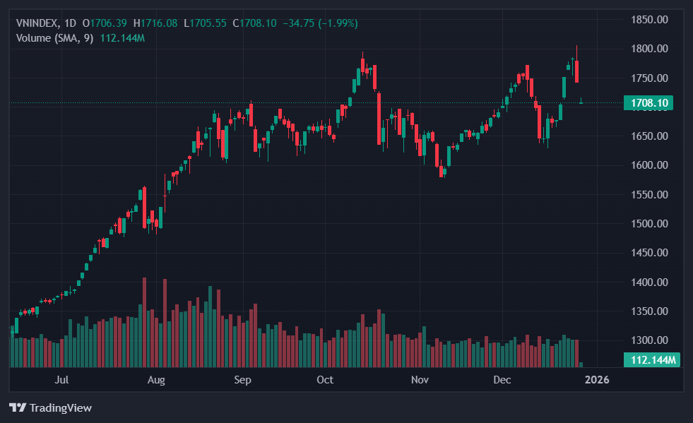The image size is (693, 423).
Task: Click the green 1708.10 price tag
Action: pyautogui.click(x=648, y=103)
